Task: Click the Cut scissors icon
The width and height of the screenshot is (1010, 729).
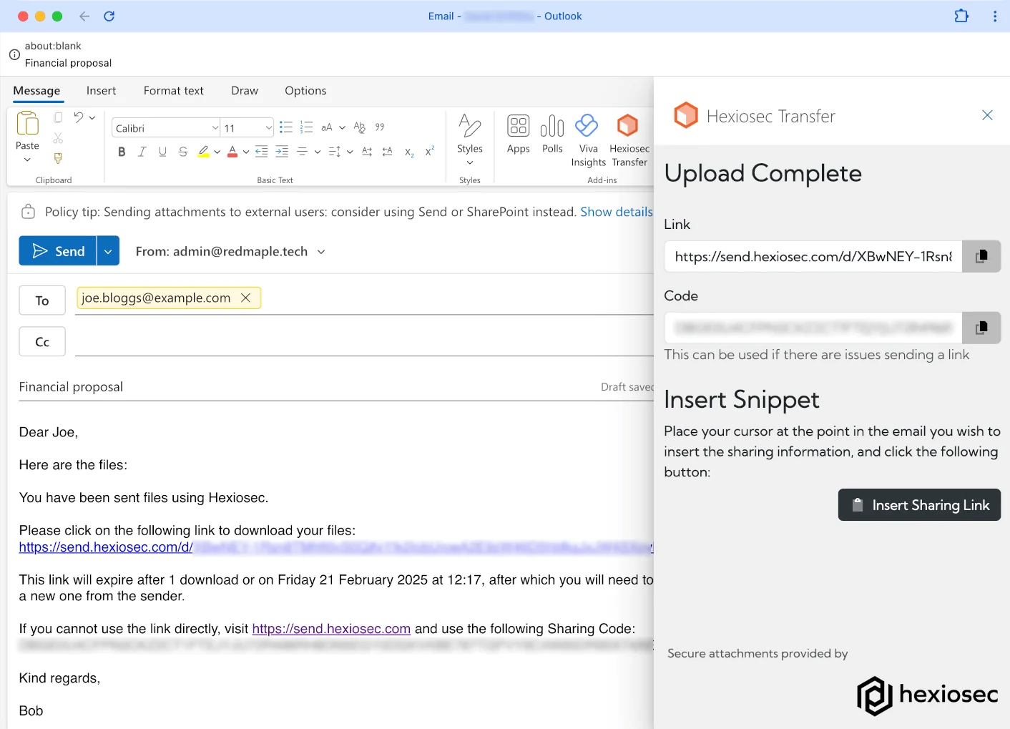Action: point(58,138)
